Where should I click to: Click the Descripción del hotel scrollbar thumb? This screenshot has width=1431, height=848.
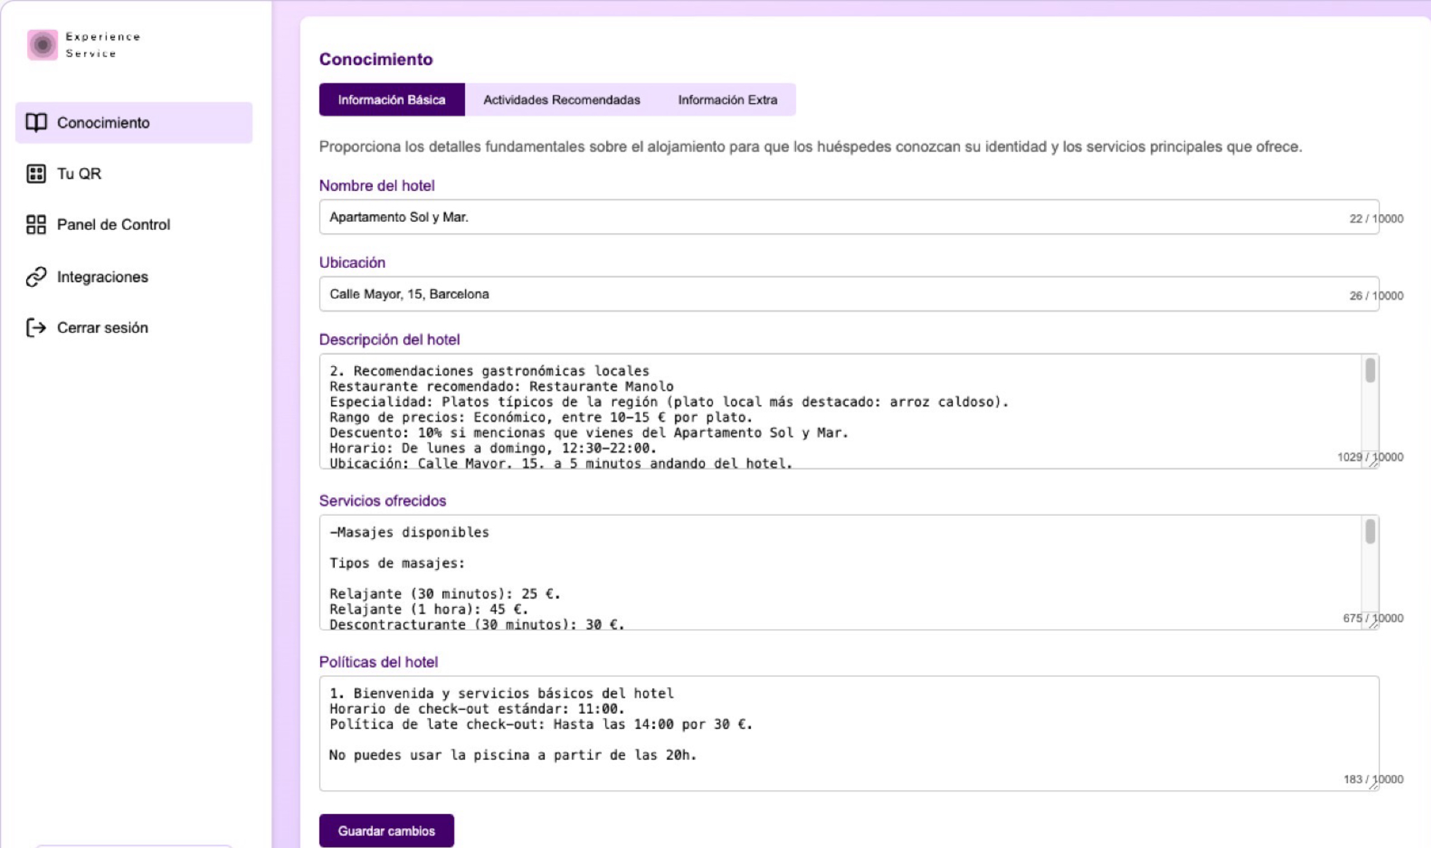pyautogui.click(x=1370, y=371)
